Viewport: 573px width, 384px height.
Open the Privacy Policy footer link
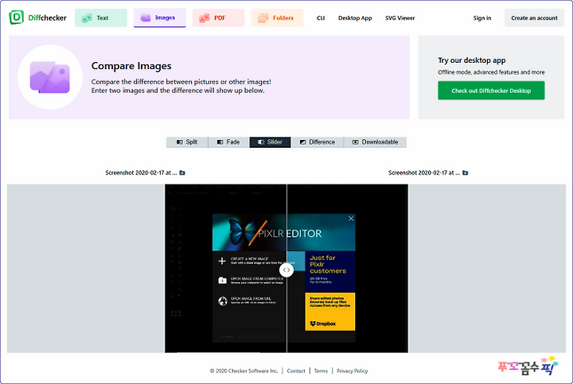tap(353, 370)
